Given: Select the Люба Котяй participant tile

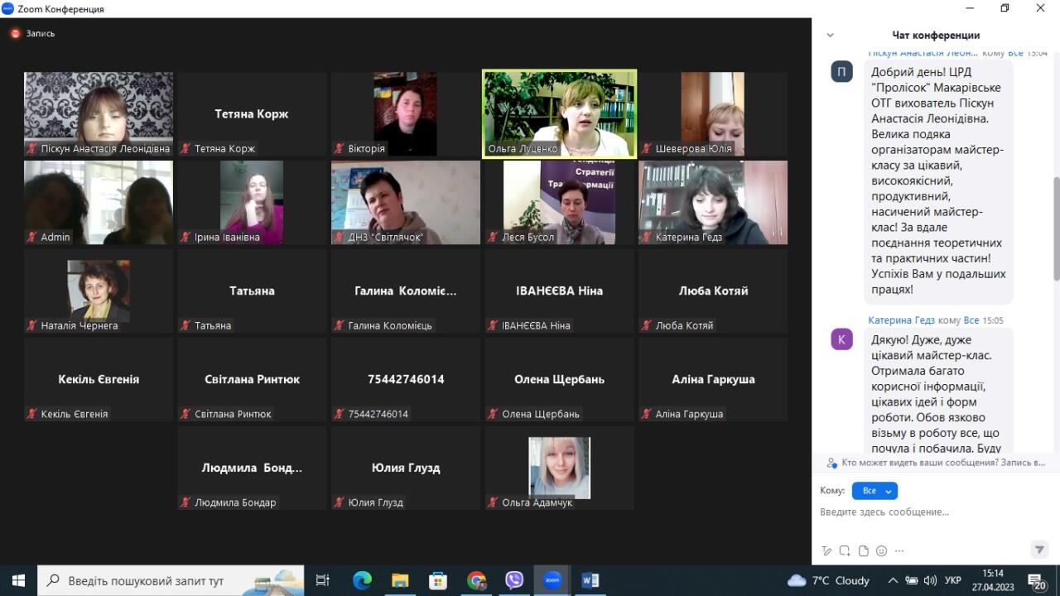Looking at the screenshot, I should click(713, 291).
